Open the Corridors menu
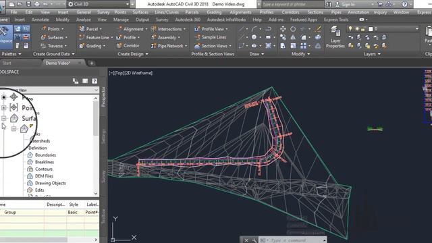Screen dimensions: 432x243 [x=290, y=12]
